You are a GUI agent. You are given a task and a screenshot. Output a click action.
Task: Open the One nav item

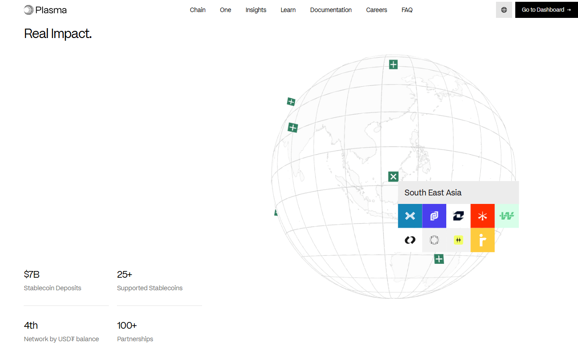tap(225, 10)
